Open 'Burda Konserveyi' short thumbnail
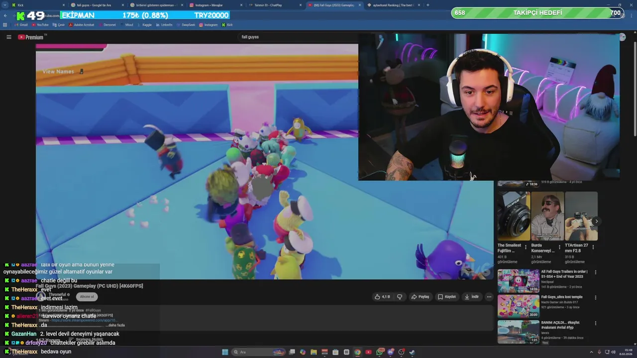The image size is (637, 358). [x=547, y=216]
